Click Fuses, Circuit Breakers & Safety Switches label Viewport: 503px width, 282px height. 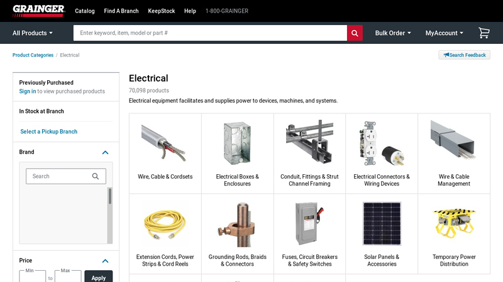pyautogui.click(x=309, y=260)
